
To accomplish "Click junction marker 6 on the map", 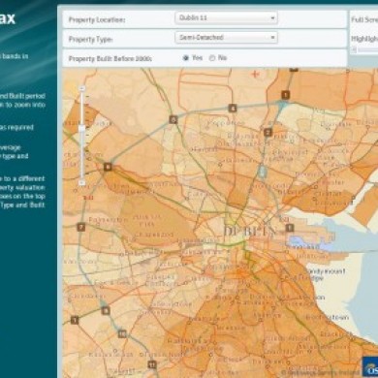I will pos(108,167).
